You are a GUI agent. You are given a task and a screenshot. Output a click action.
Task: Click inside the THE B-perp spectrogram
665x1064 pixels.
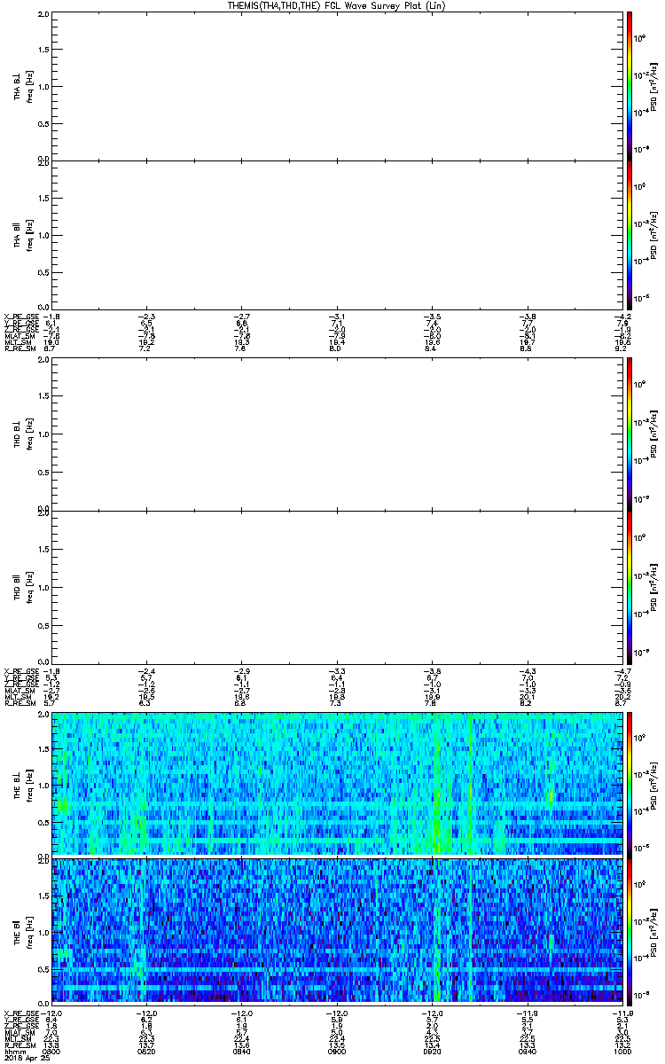(337, 785)
